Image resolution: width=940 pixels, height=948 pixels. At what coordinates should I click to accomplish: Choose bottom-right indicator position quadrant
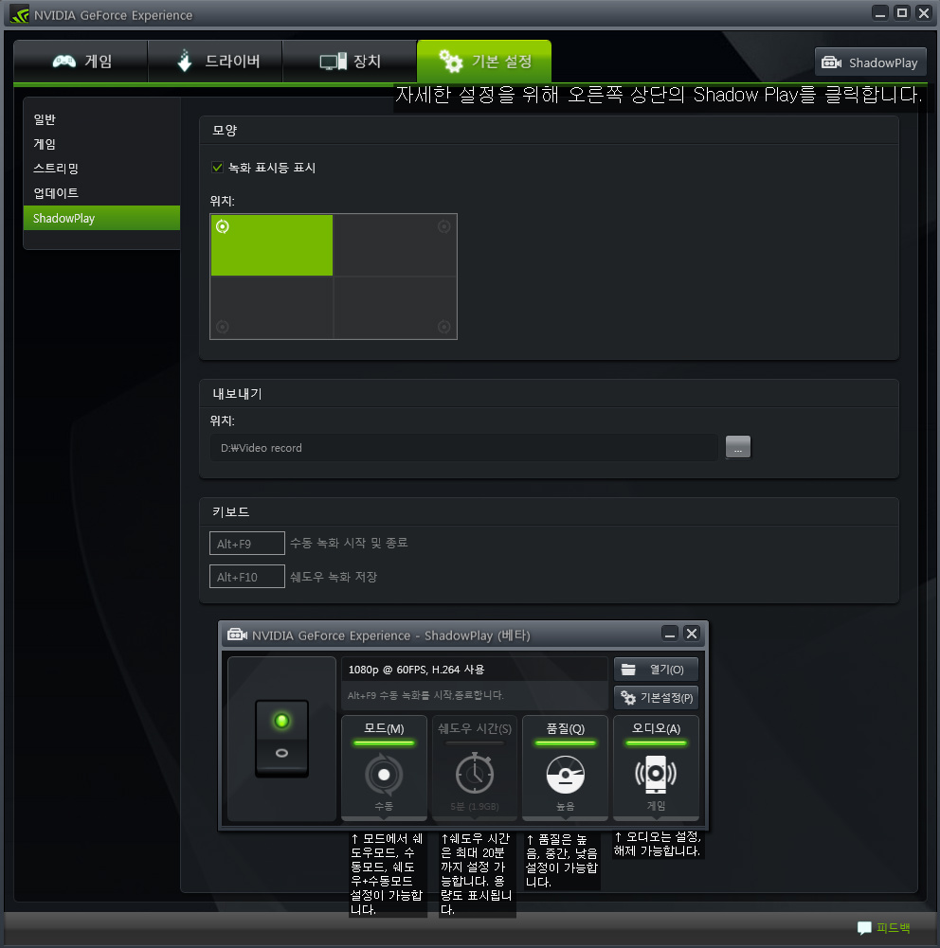tap(395, 308)
